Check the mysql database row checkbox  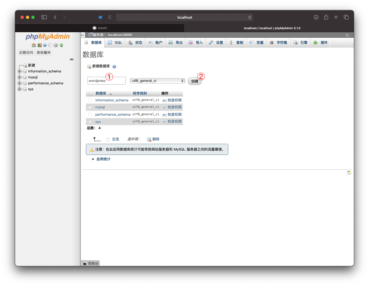click(90, 107)
